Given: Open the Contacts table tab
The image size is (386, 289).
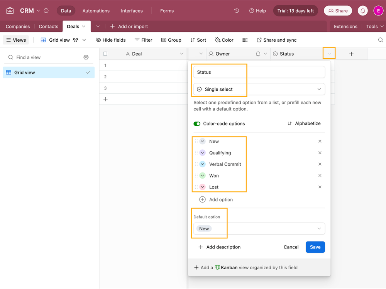Looking at the screenshot, I should (x=48, y=26).
